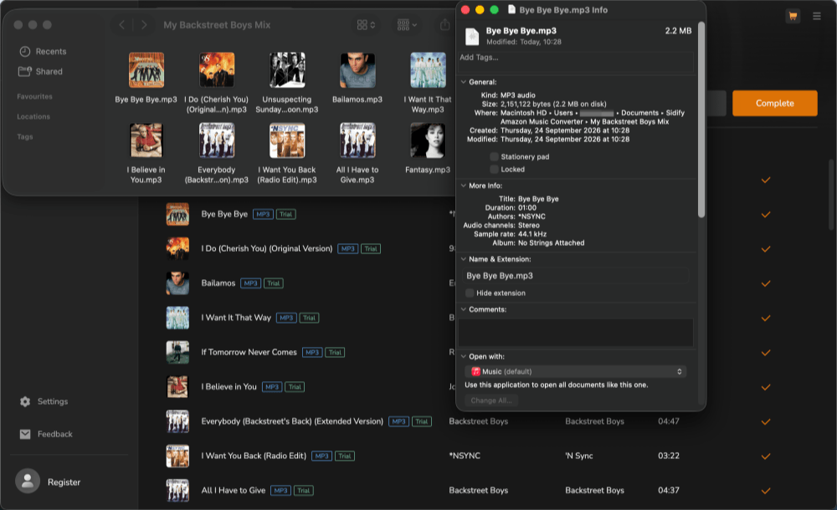Click Trial tag next to Bailamos
Viewport: 837px width, 510px height.
click(x=274, y=283)
